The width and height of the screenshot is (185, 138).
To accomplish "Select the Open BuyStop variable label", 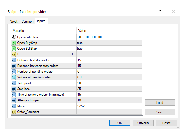I will (x=27, y=43).
